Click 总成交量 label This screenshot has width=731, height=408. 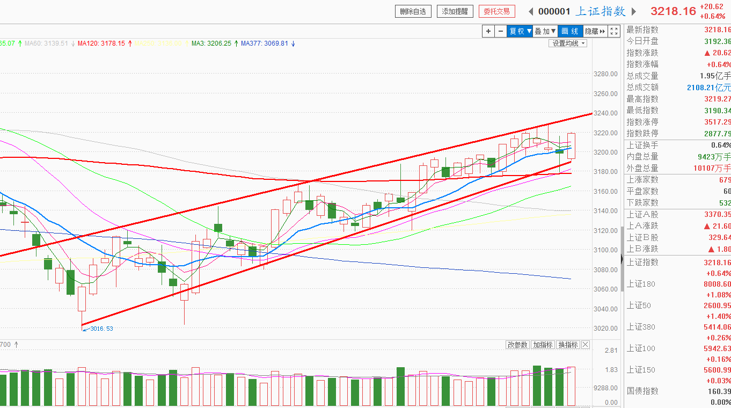tap(642, 76)
